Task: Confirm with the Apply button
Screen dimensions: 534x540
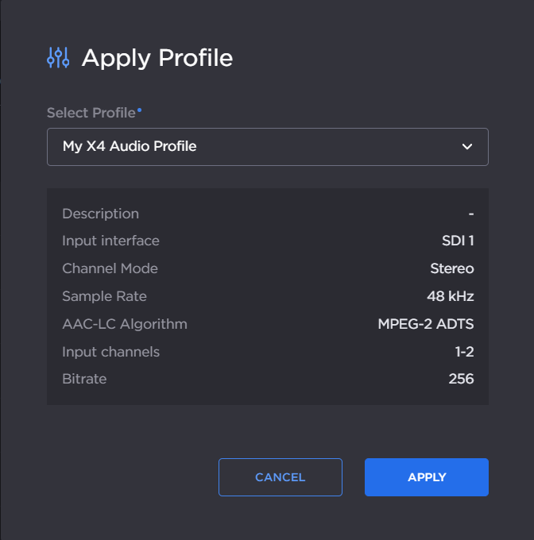Action: (x=426, y=477)
